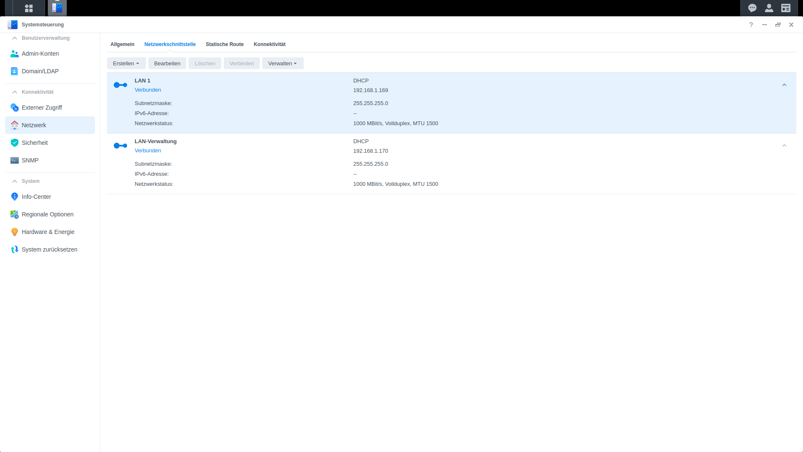Click the Admin-Konten sidebar icon
Screen dimensions: 803x452
[15, 54]
